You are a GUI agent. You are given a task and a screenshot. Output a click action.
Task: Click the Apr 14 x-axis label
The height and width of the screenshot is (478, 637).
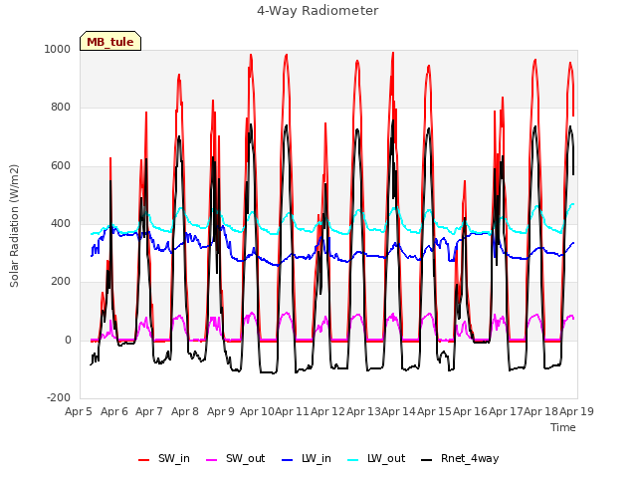[398, 411]
